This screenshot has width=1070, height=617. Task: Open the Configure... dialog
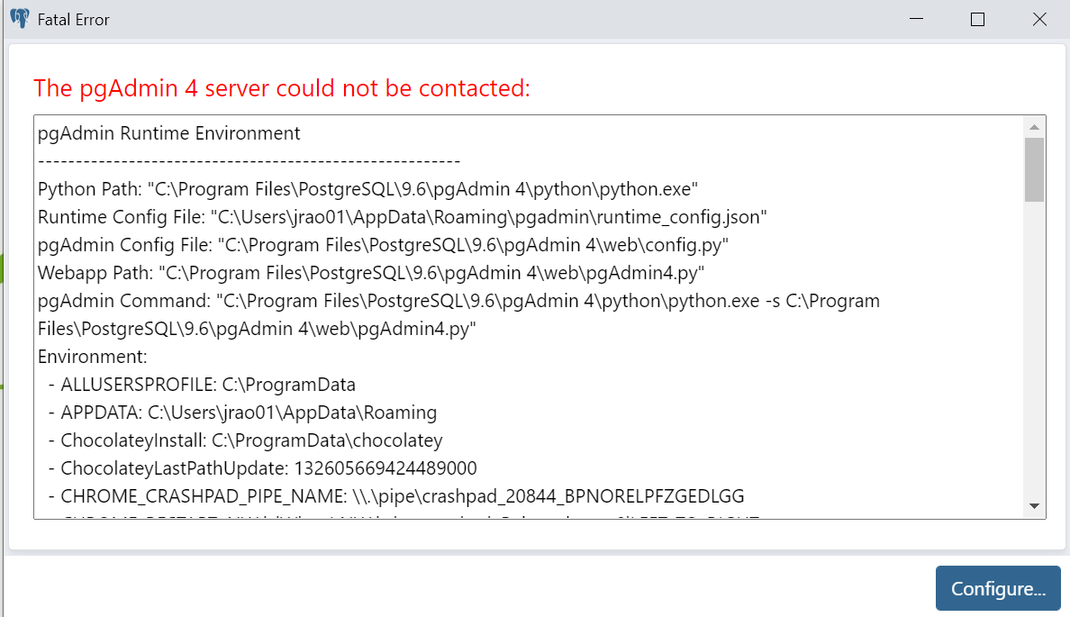point(998,588)
